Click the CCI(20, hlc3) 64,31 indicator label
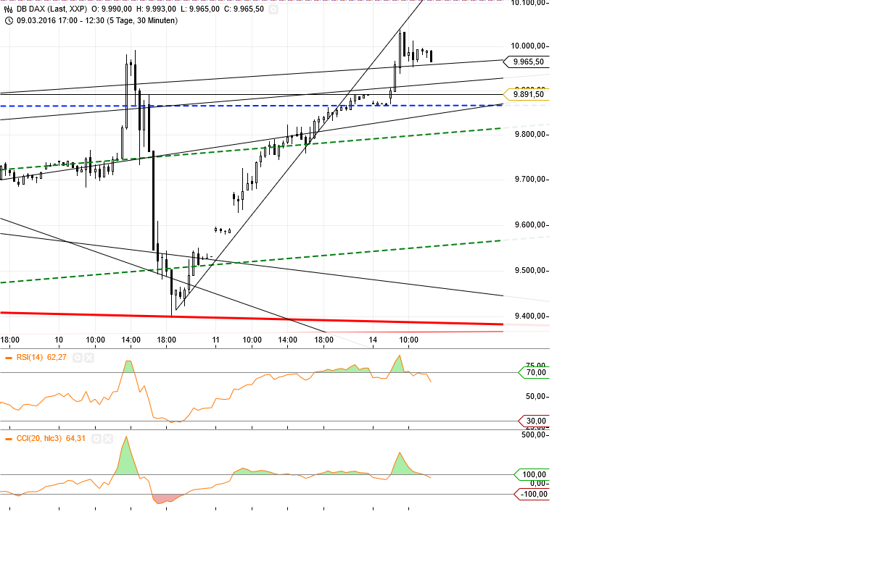Image resolution: width=895 pixels, height=588 pixels. [51, 439]
